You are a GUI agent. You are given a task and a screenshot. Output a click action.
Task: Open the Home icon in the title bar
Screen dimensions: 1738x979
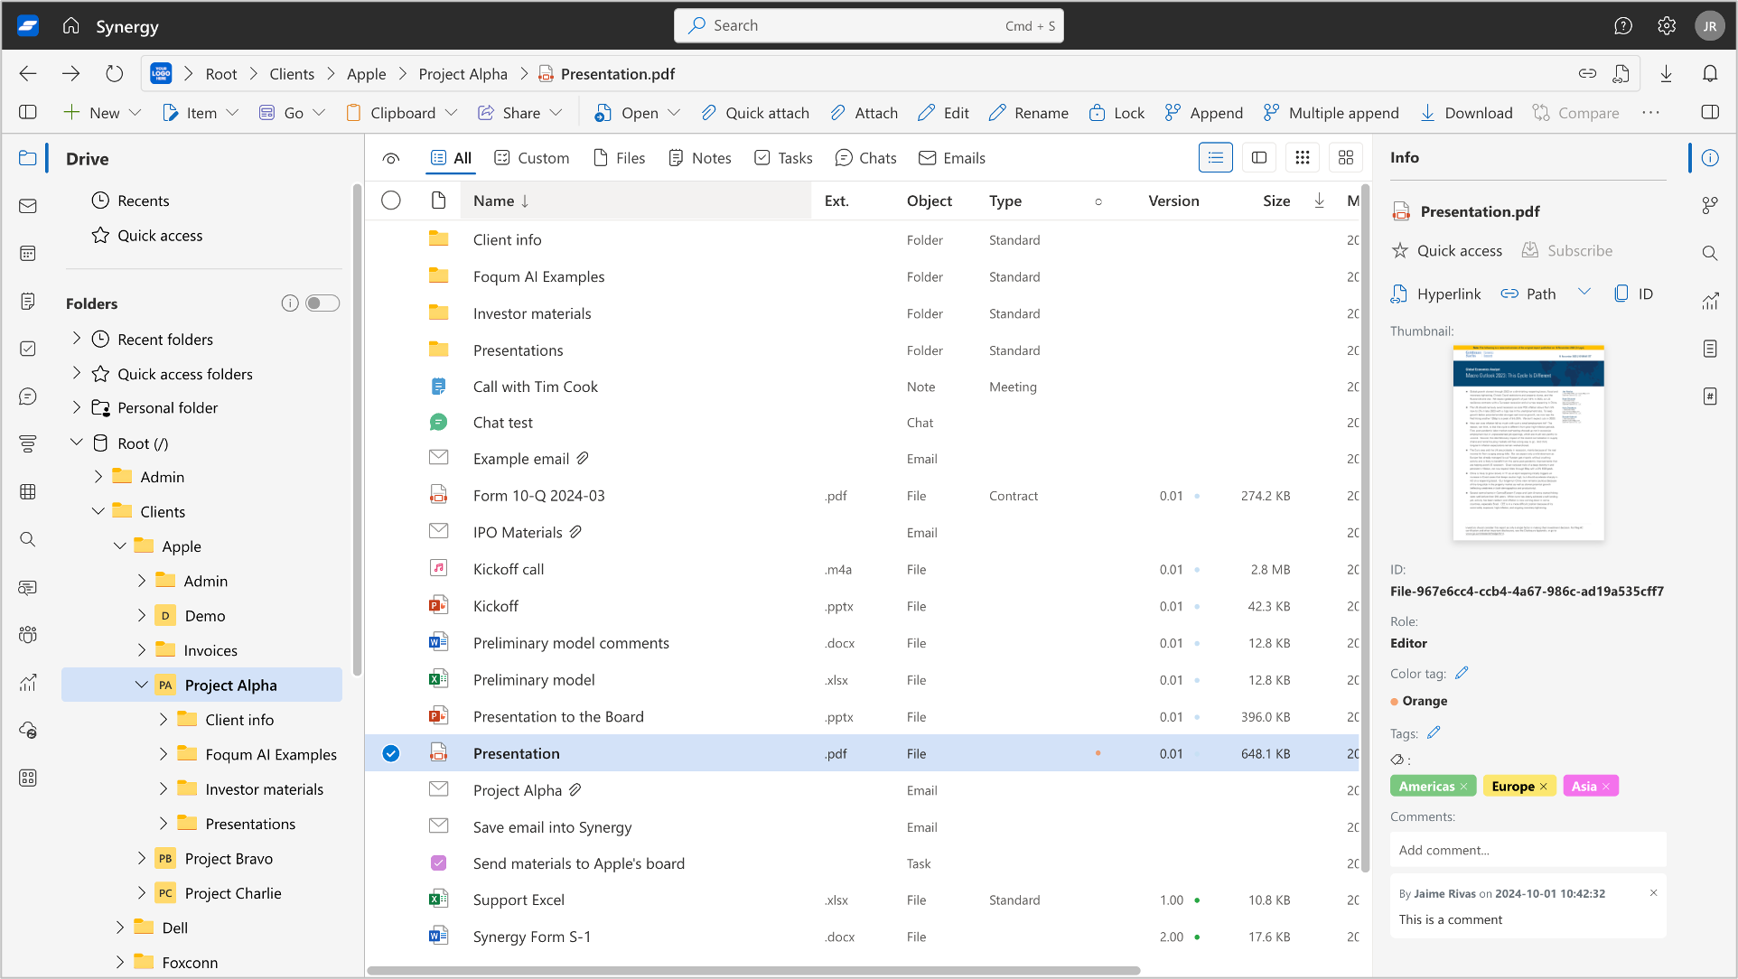point(71,25)
